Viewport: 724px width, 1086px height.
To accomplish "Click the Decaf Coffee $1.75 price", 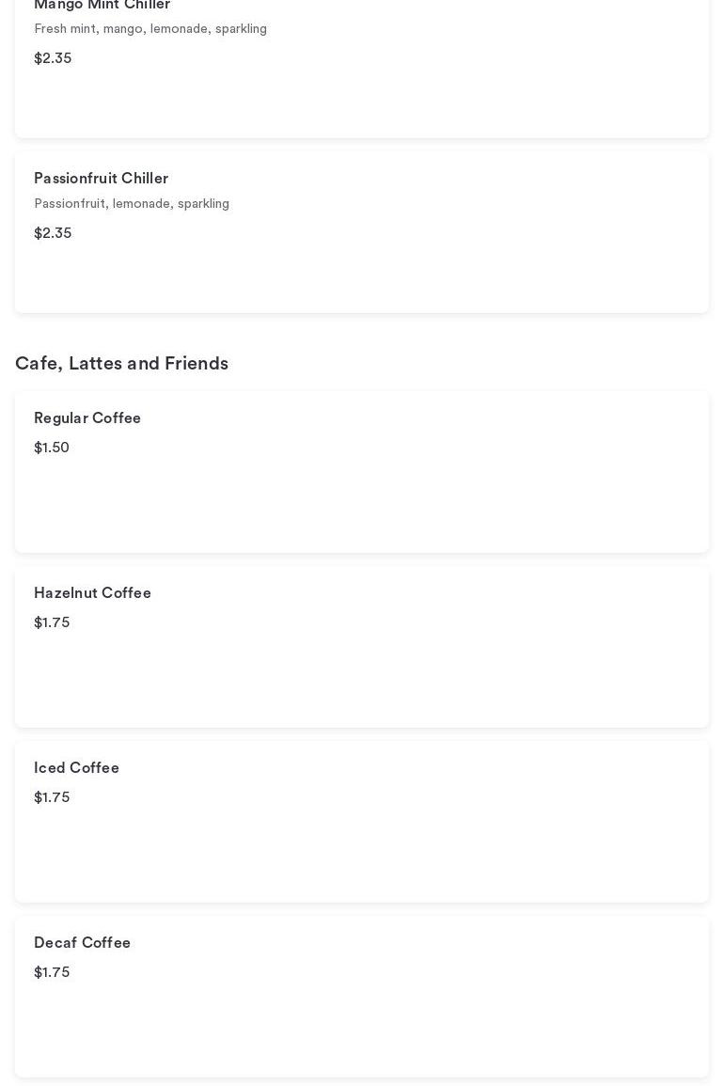I will tap(52, 972).
